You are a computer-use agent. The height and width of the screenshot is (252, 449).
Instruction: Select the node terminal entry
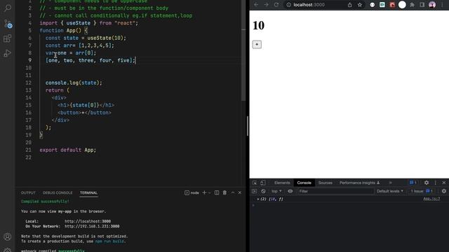pos(192,193)
